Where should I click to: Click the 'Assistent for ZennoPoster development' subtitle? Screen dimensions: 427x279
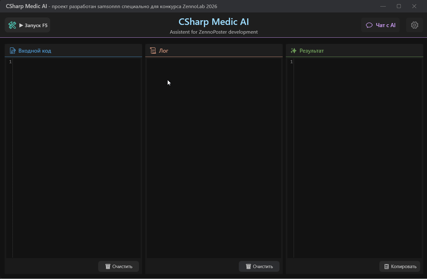(x=214, y=32)
